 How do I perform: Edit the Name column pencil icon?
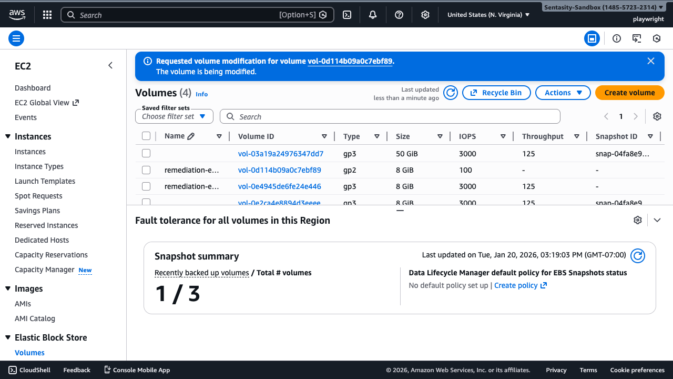[191, 136]
